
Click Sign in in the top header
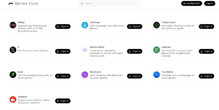(210, 4)
